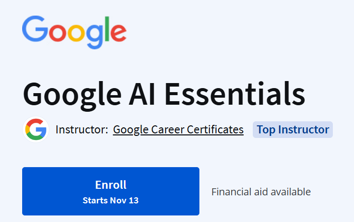This screenshot has height=222, width=354.
Task: Click the Google wordmark logo at the top
Action: click(x=74, y=31)
